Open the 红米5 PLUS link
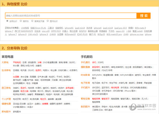Viewport: 159px width, 114px height. (x=82, y=34)
